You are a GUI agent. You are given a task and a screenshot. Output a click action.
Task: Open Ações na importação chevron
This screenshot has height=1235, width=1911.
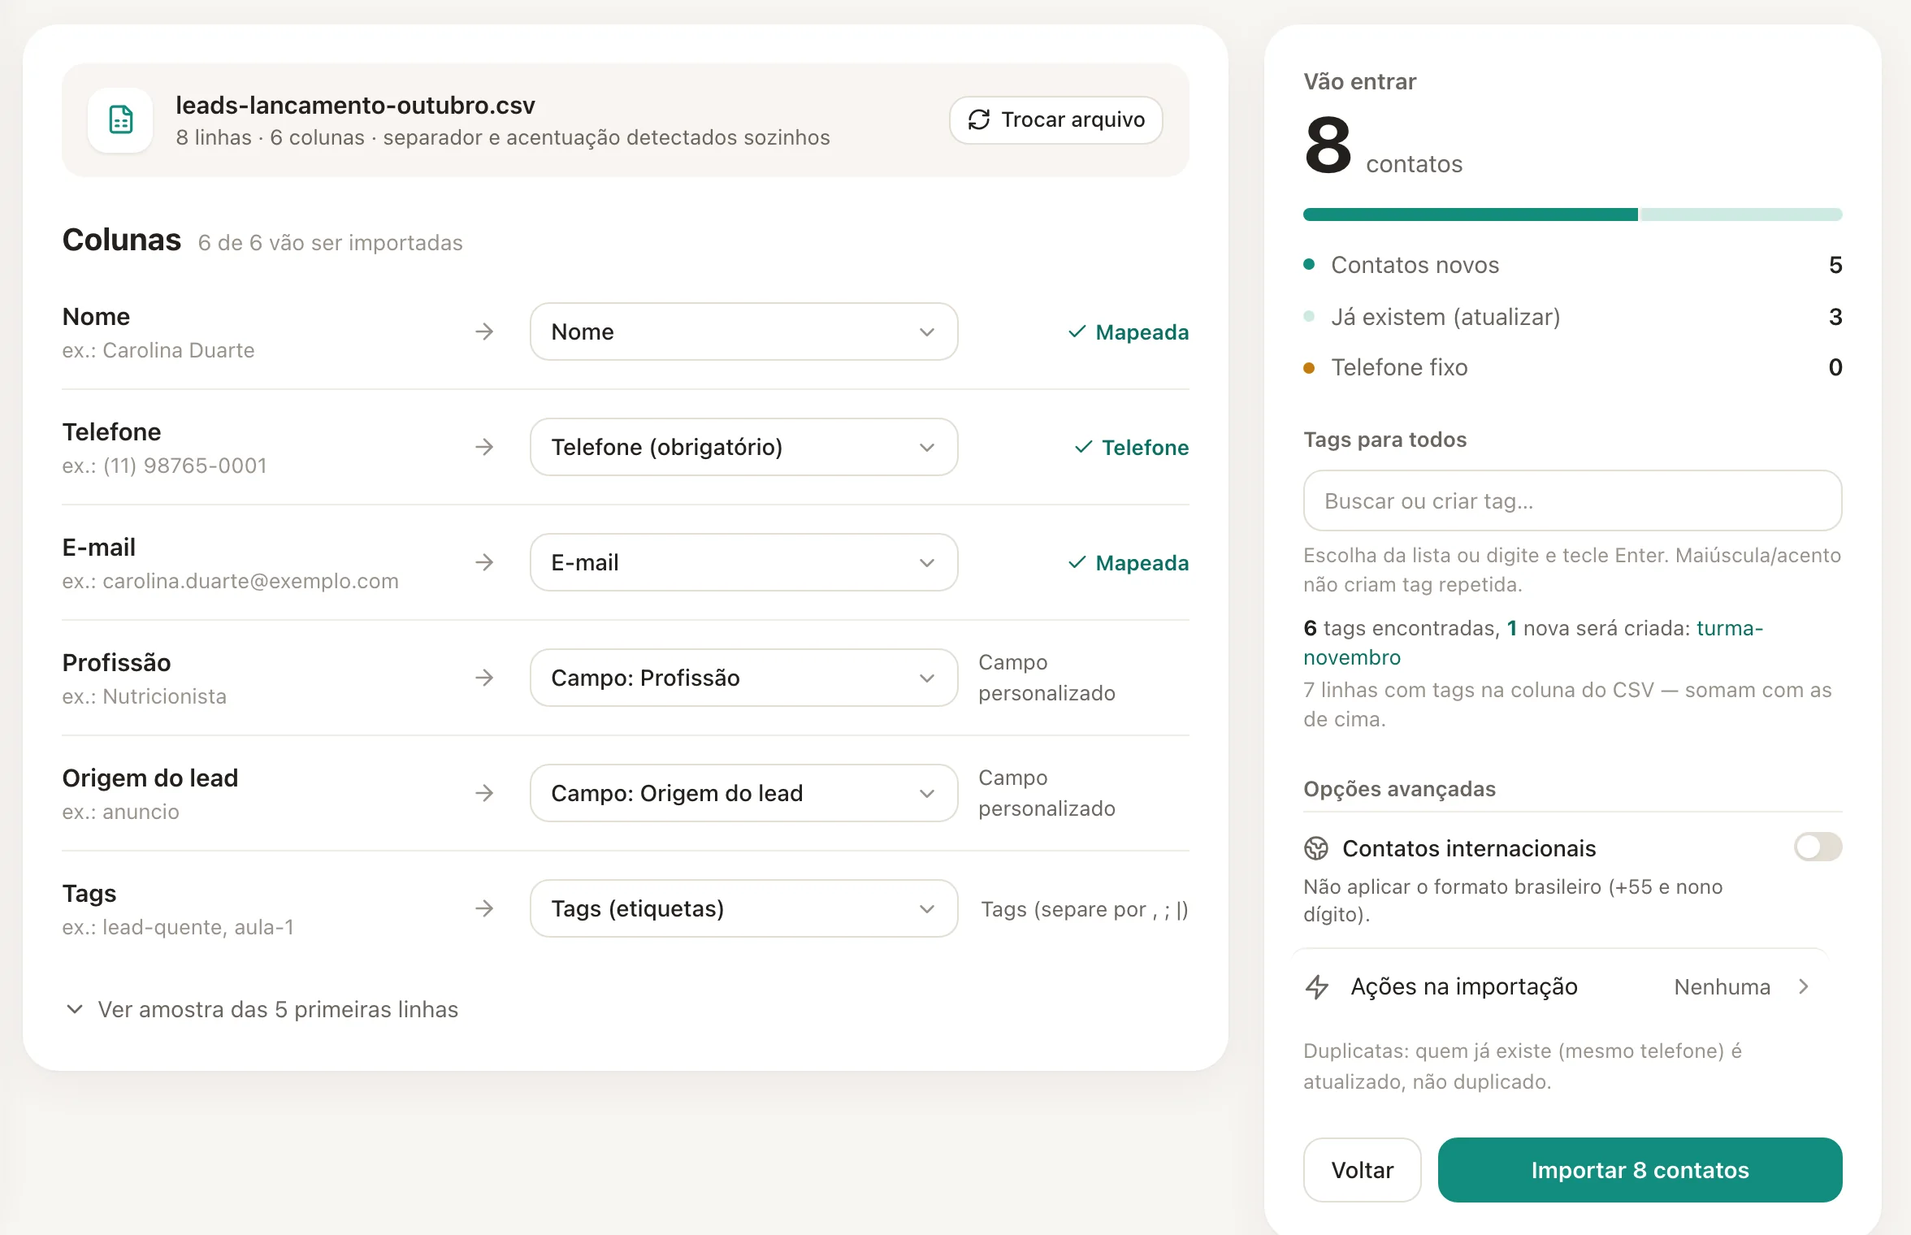click(x=1803, y=986)
